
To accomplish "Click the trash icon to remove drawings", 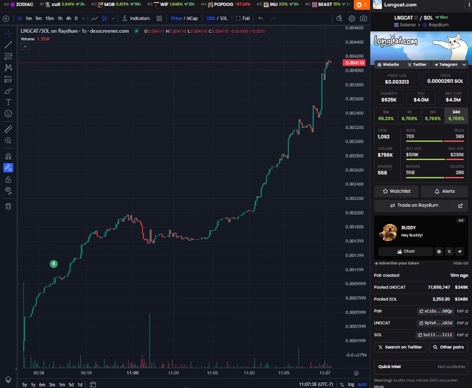I will (x=9, y=206).
